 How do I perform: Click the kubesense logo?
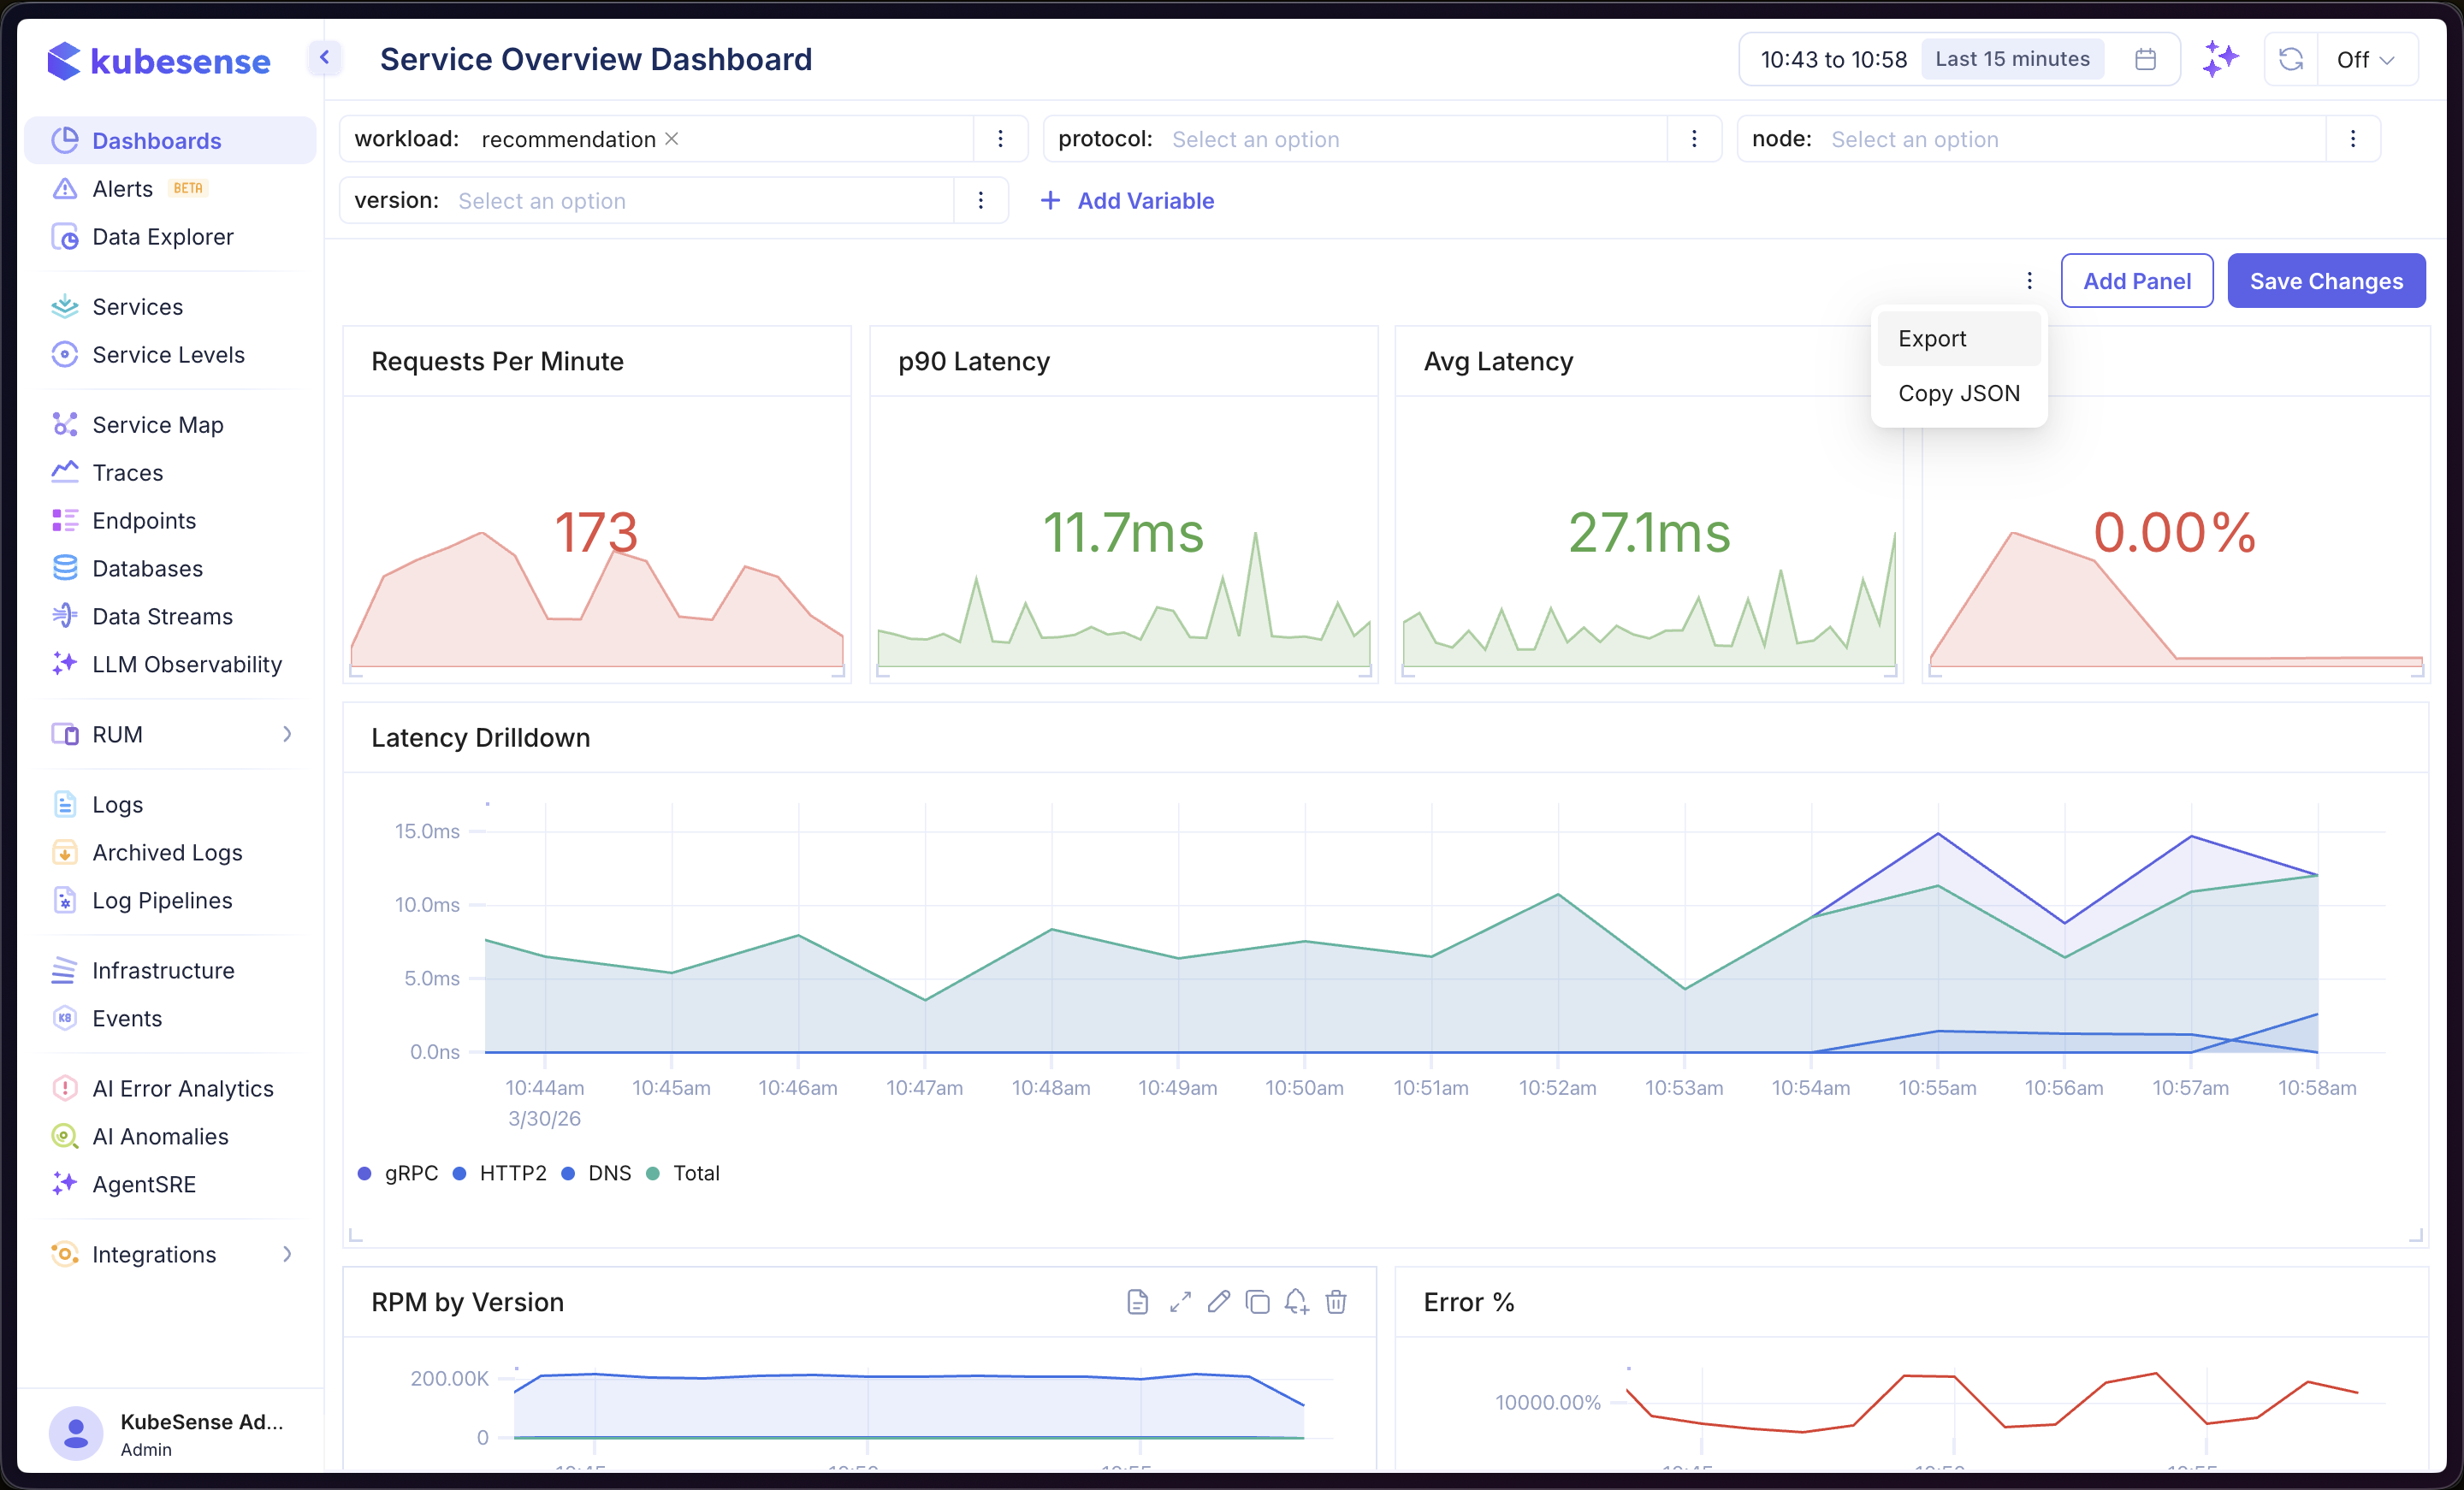pos(159,61)
